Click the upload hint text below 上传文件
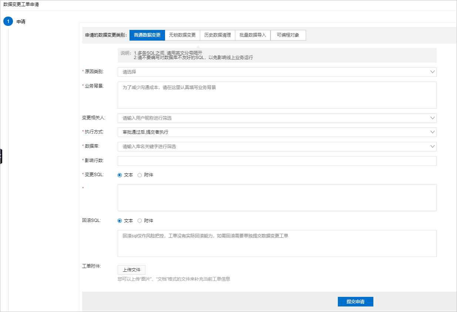This screenshot has height=312, width=457. 174,279
